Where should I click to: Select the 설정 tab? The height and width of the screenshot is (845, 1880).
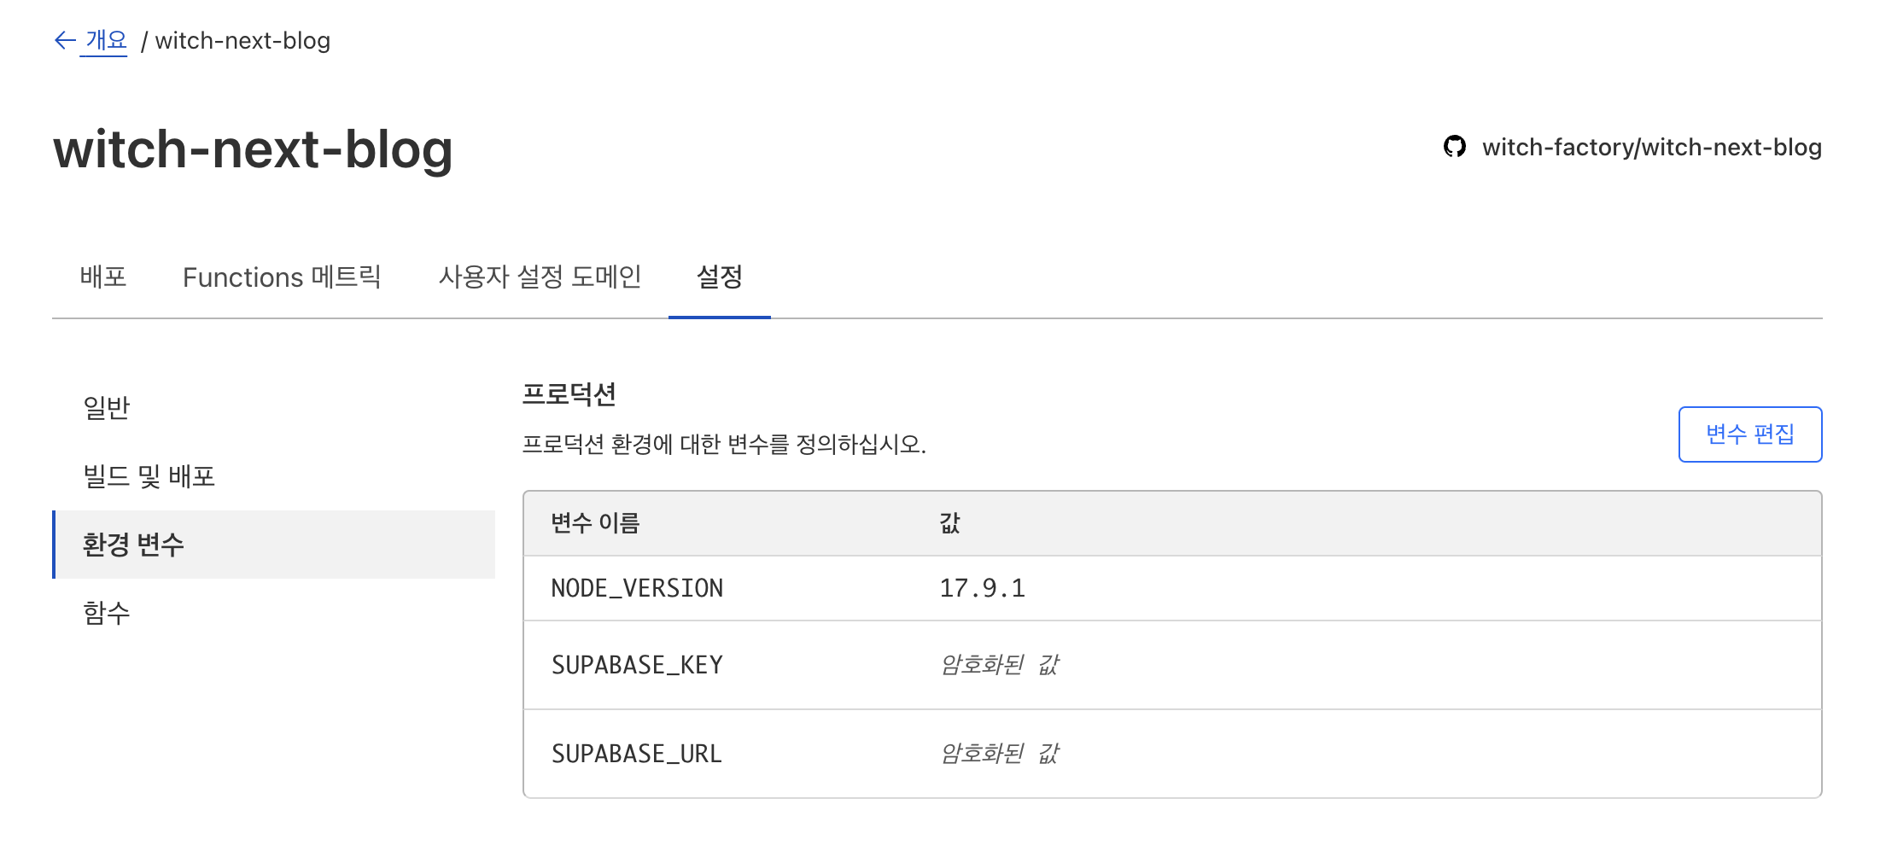tap(720, 277)
